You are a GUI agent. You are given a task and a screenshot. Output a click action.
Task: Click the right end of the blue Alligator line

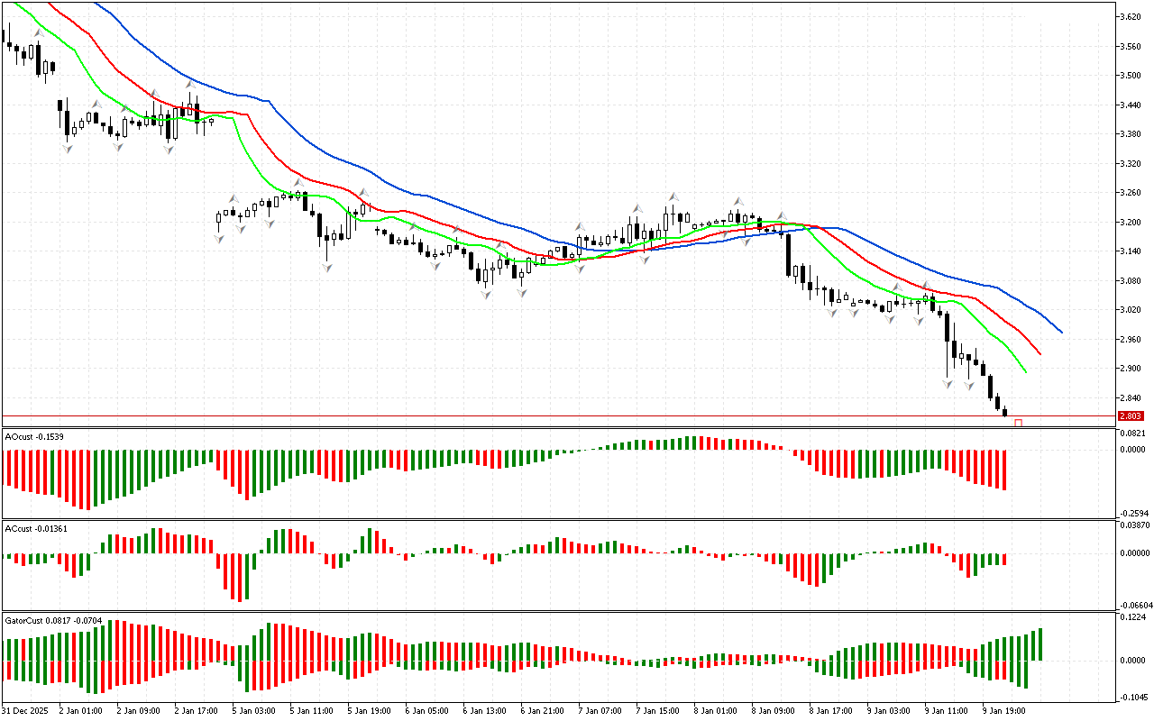click(x=1061, y=332)
